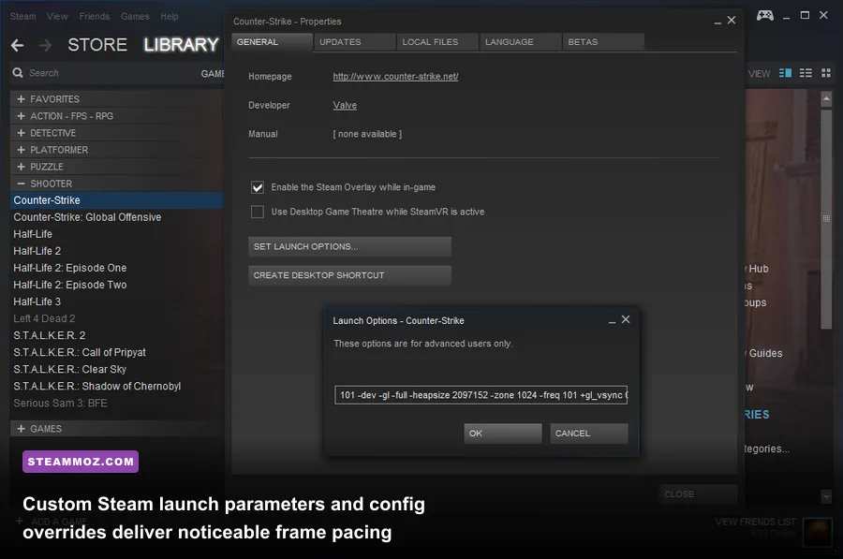
Task: Open the Steam menu
Action: point(23,16)
